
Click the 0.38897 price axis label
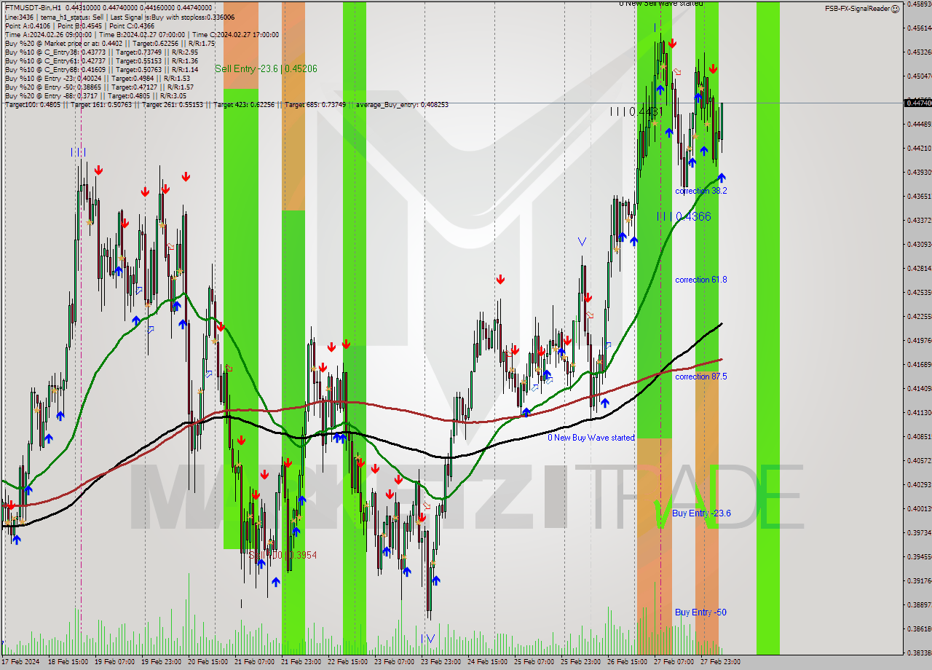click(x=919, y=604)
